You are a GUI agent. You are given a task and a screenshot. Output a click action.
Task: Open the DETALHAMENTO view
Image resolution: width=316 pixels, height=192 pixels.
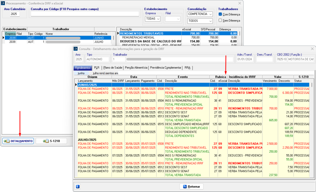[18, 141]
